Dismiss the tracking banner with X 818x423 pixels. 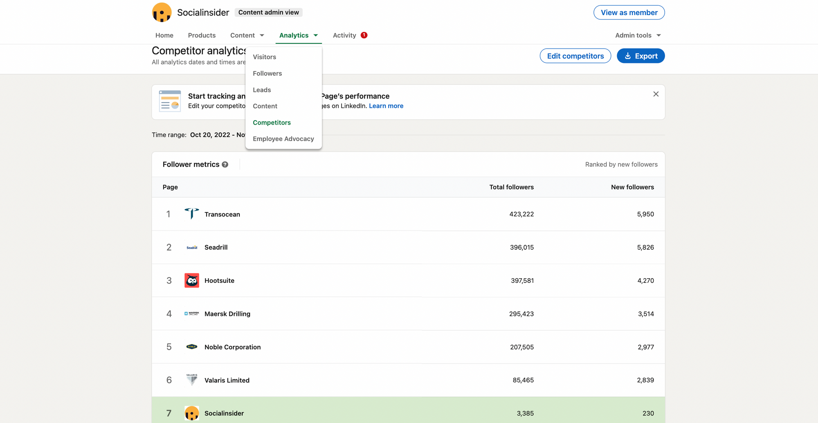(x=656, y=94)
